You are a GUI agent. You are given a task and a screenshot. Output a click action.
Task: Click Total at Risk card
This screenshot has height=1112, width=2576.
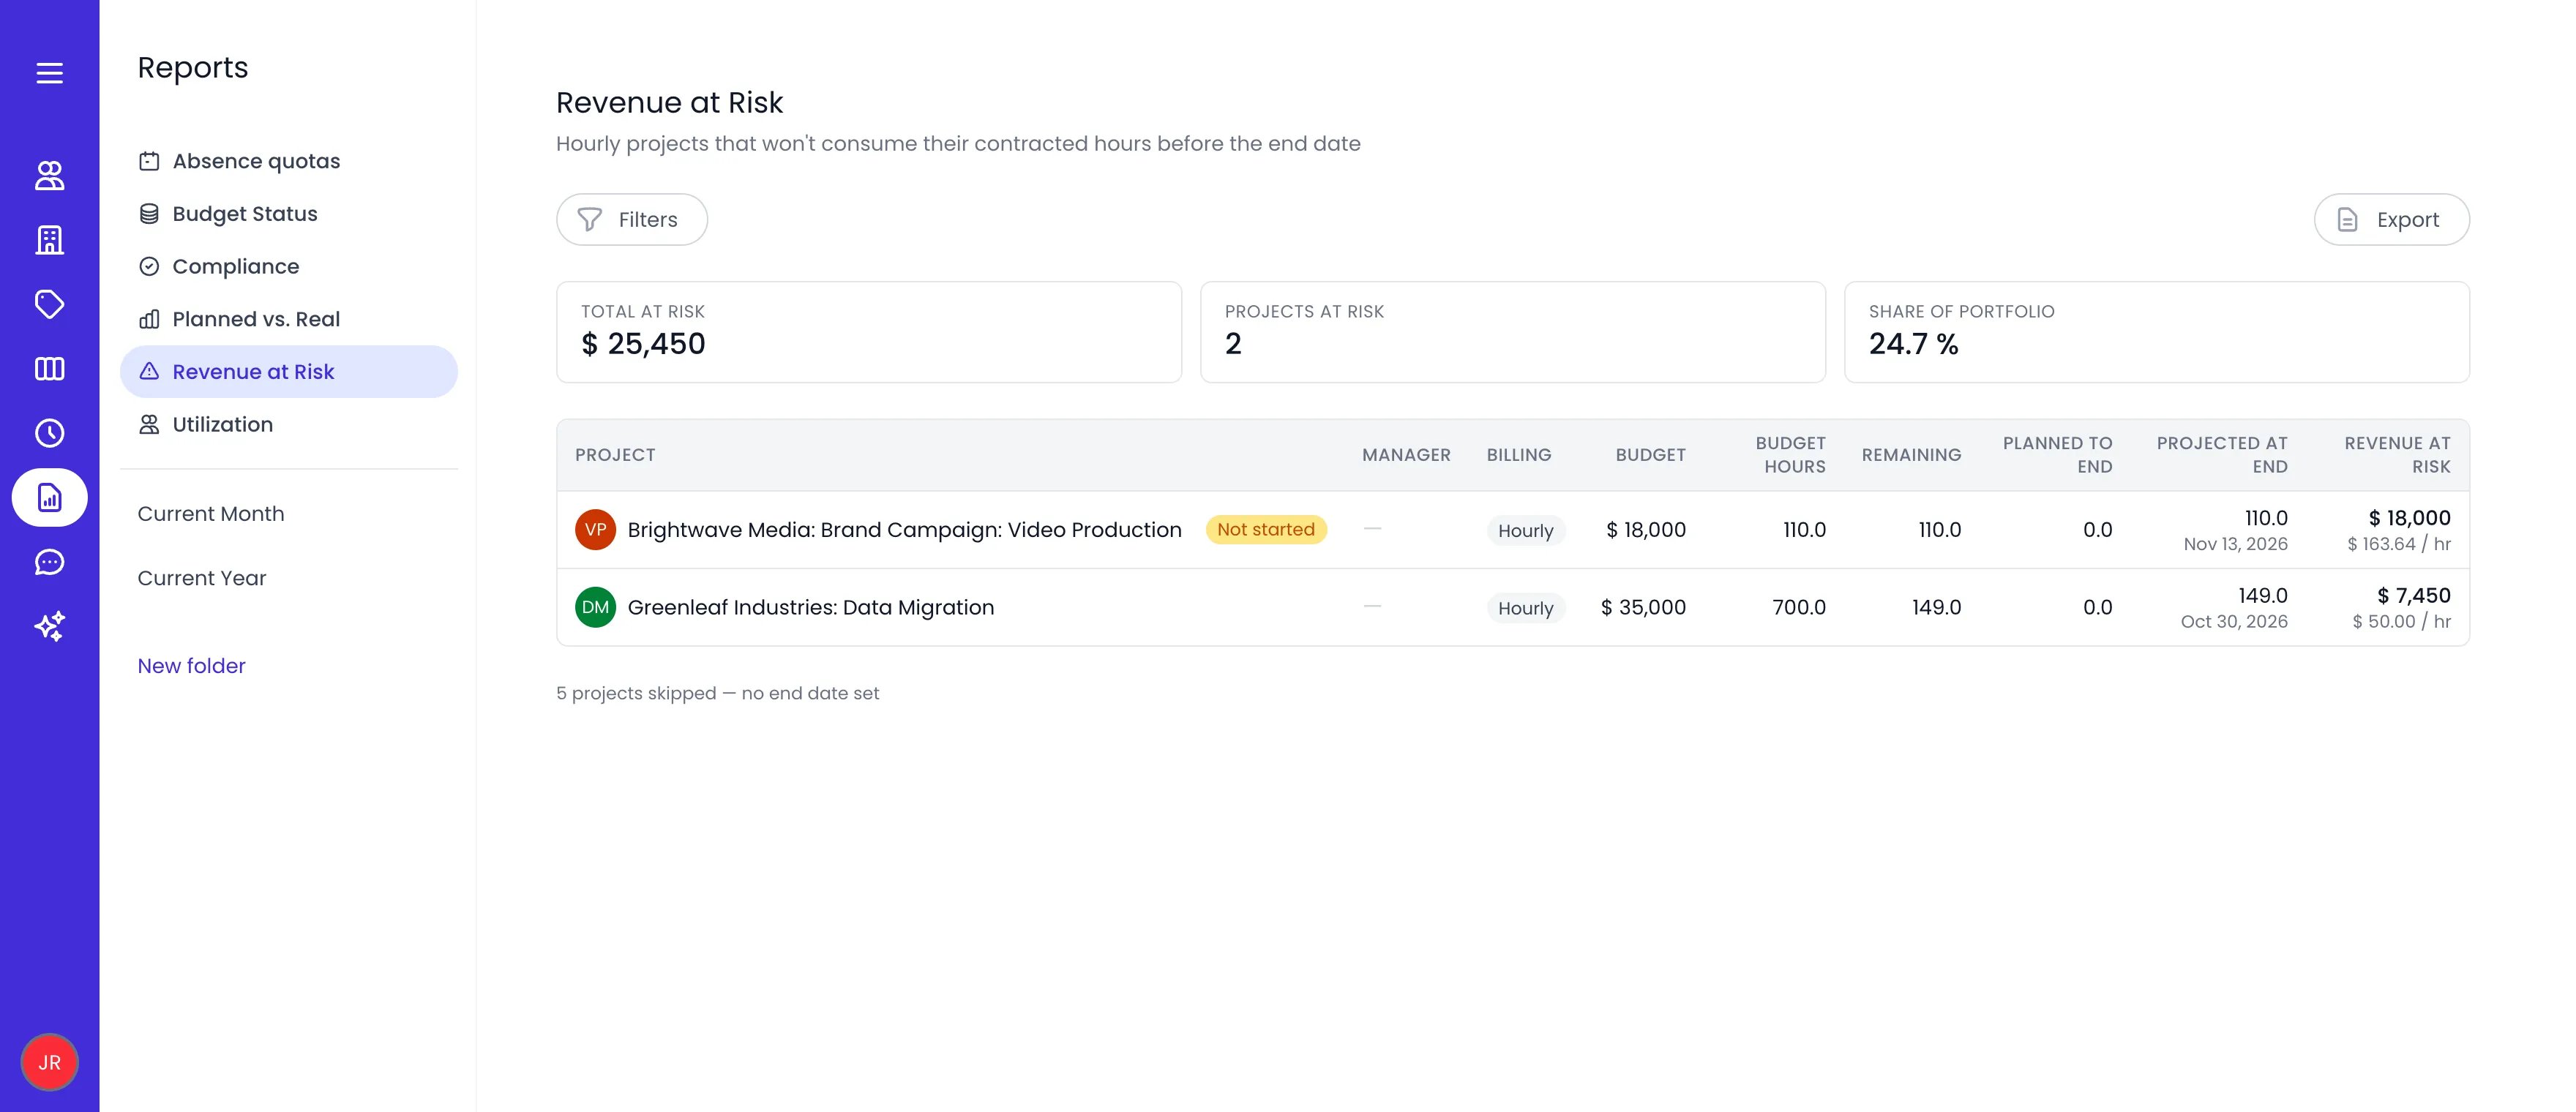869,332
